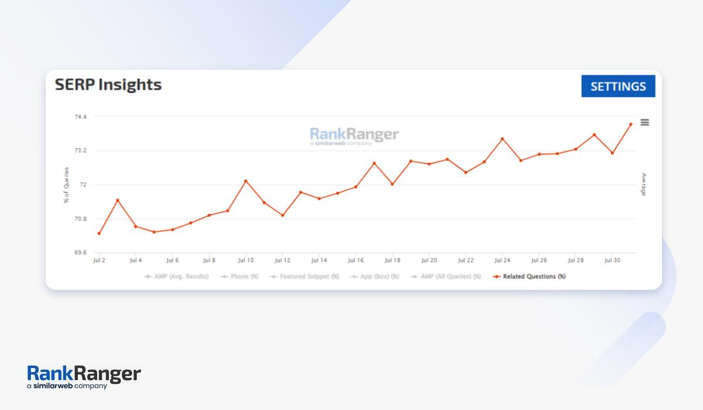Viewport: 703px width, 410px height.
Task: Select the Jul 3 spike data point
Action: tap(118, 200)
